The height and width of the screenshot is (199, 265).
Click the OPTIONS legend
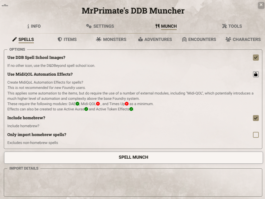[x=17, y=49]
